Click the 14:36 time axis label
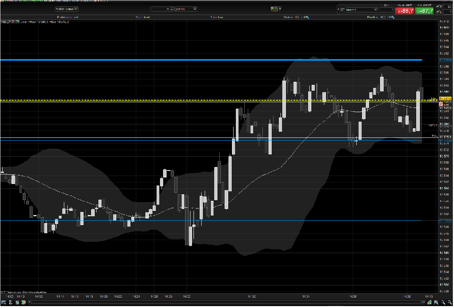The image size is (454, 308). (x=353, y=296)
